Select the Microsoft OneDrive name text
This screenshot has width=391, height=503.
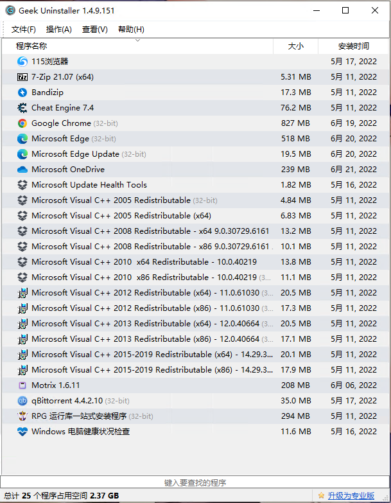68,170
